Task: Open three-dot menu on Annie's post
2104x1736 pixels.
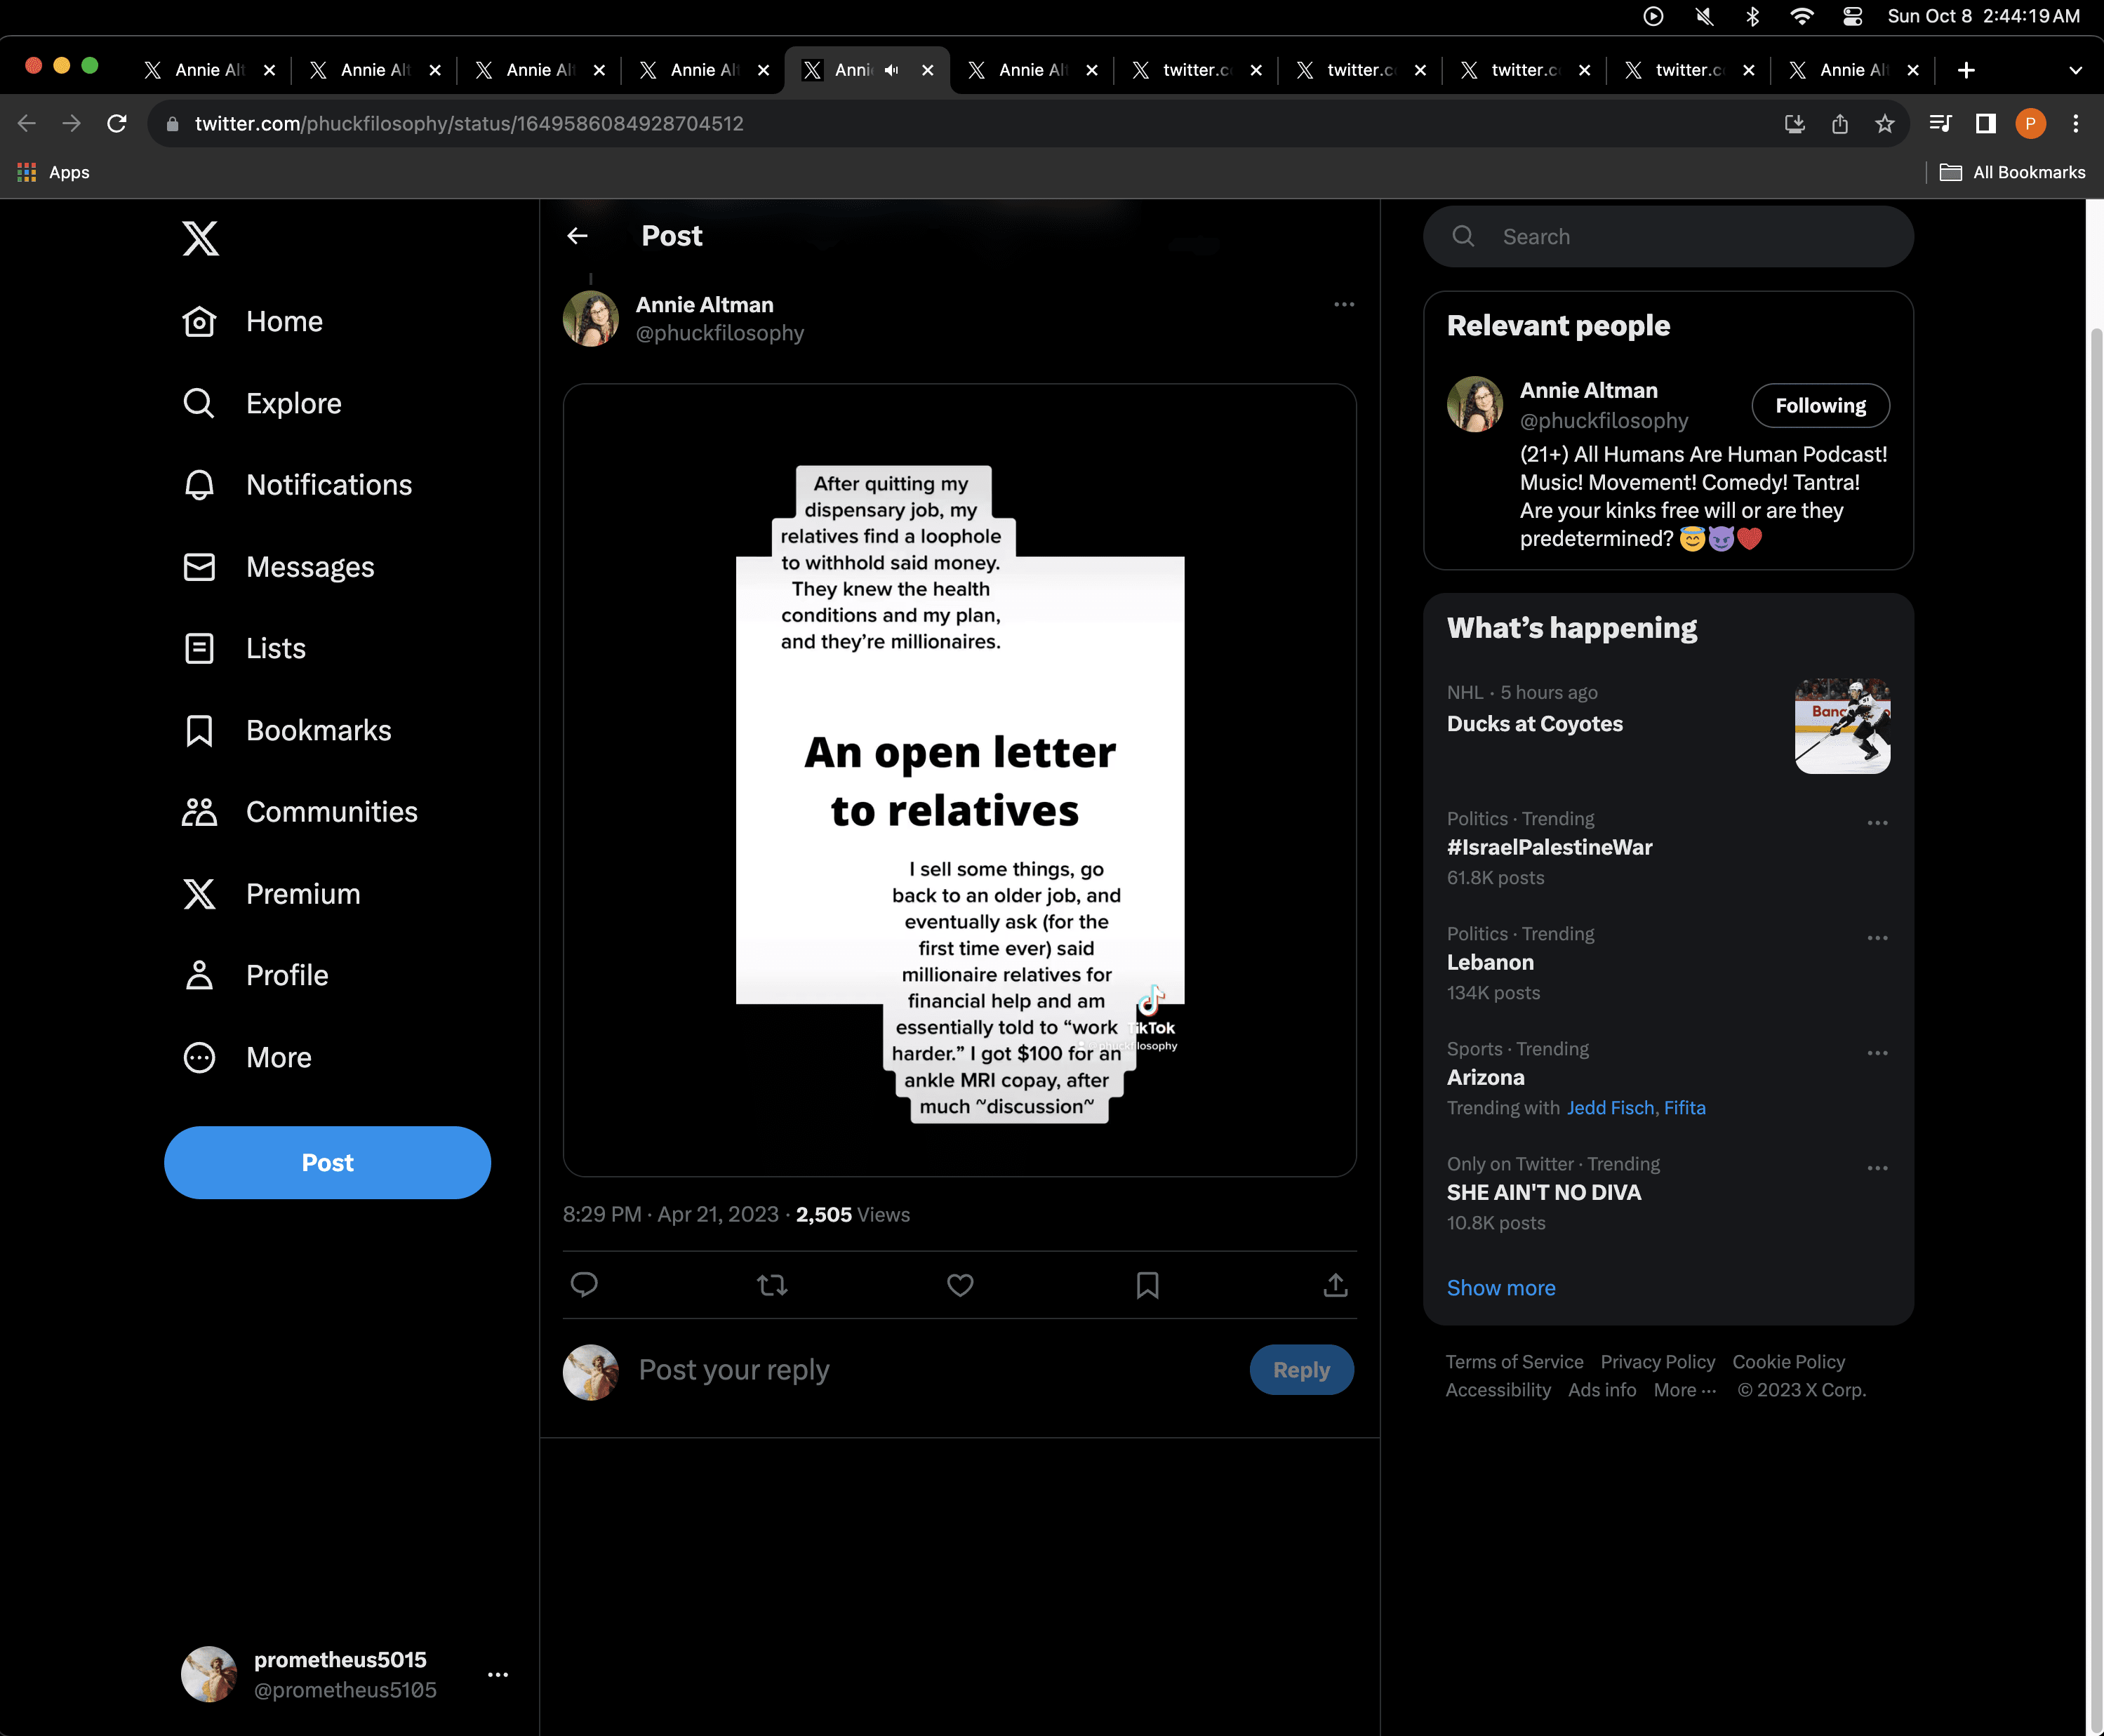Action: pos(1343,304)
